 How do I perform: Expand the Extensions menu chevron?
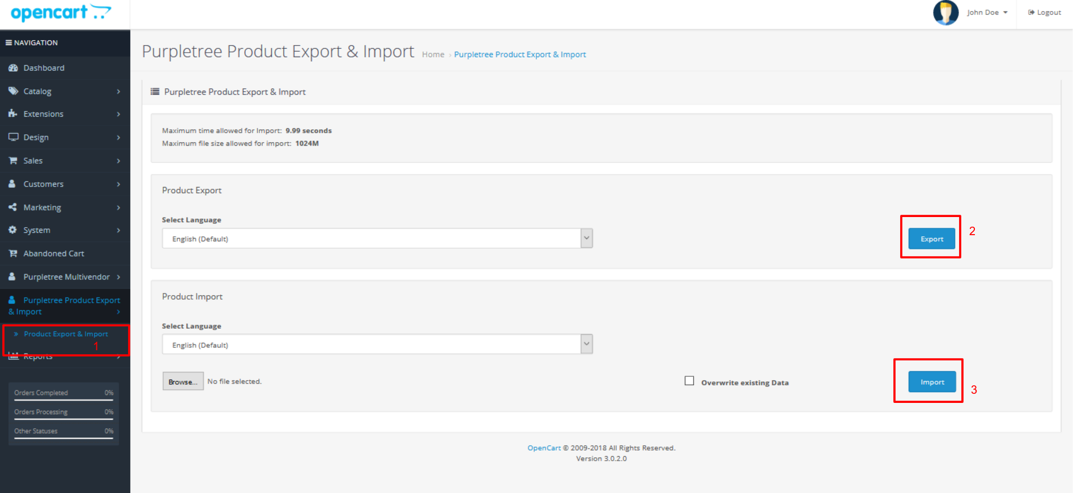coord(118,114)
